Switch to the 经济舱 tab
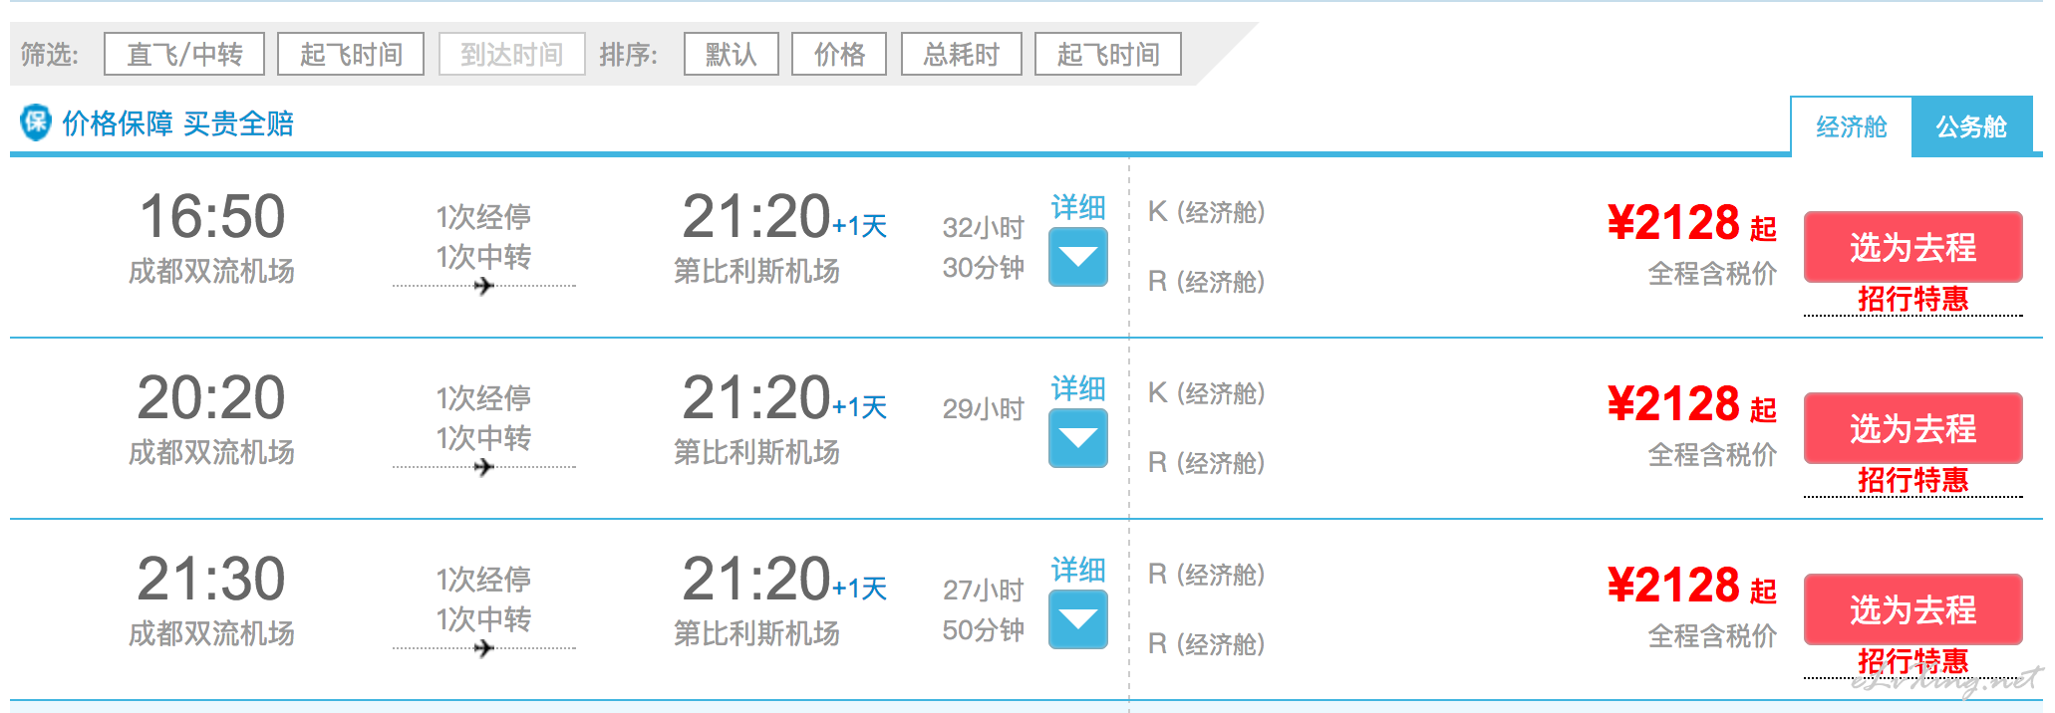The height and width of the screenshot is (713, 2055). pos(1852,126)
